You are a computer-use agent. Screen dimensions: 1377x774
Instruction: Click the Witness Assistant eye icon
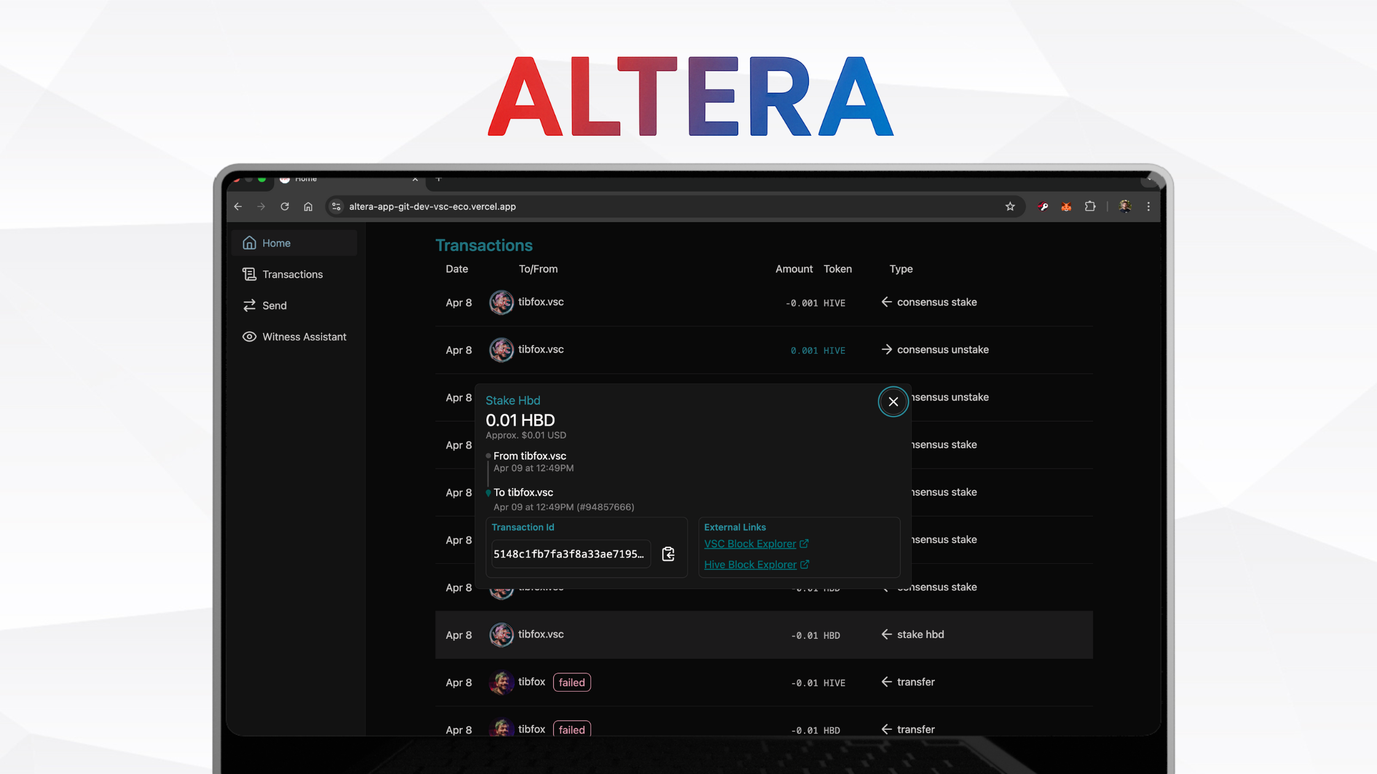(249, 337)
